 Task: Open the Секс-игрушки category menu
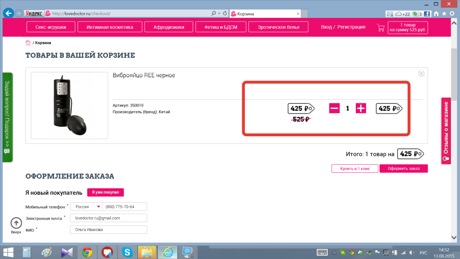[51, 27]
